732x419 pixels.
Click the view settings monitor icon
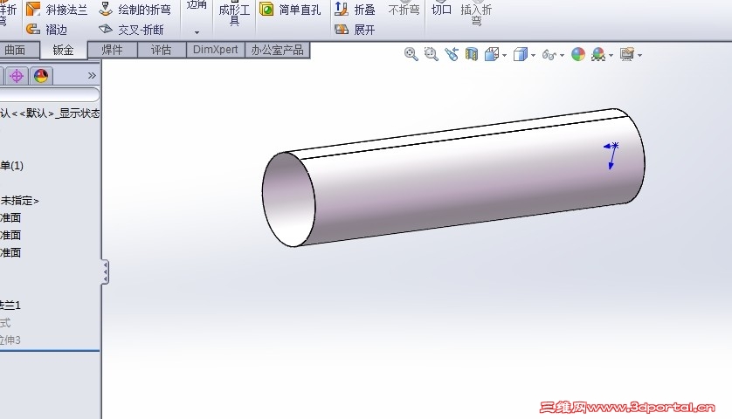click(x=627, y=55)
